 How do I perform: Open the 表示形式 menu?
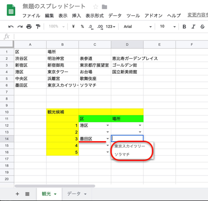pyautogui.click(x=94, y=16)
